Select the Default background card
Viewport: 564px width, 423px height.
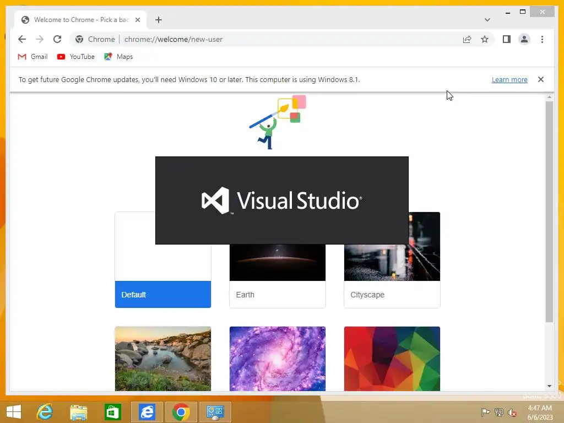pos(163,260)
